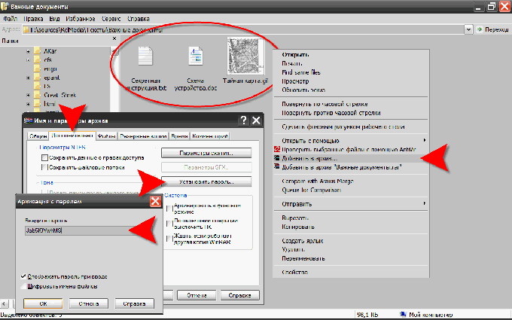Expand the Great_Shrek folder tree node
This screenshot has width=512, height=320.
pyautogui.click(x=28, y=96)
